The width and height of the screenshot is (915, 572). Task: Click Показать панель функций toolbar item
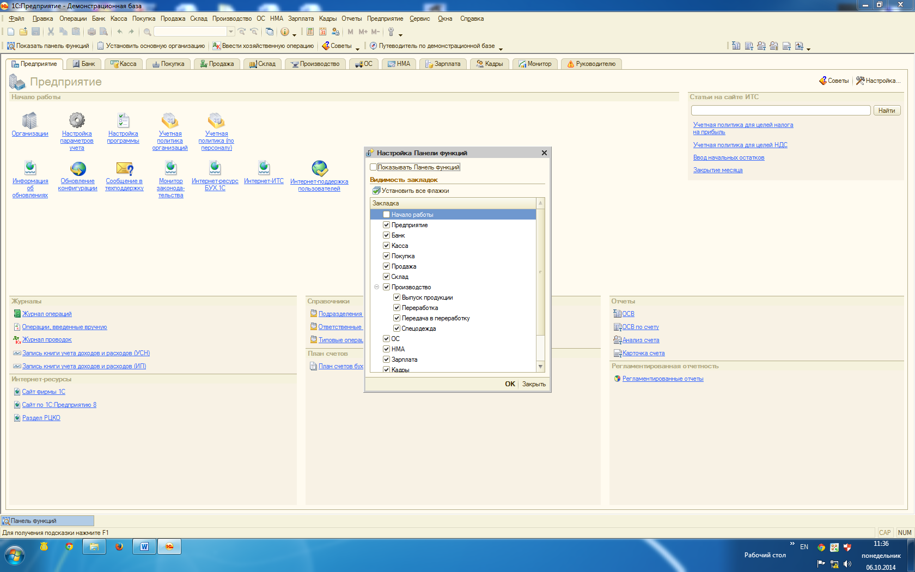[48, 46]
